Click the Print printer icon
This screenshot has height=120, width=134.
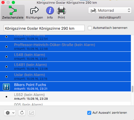[x=61, y=11]
